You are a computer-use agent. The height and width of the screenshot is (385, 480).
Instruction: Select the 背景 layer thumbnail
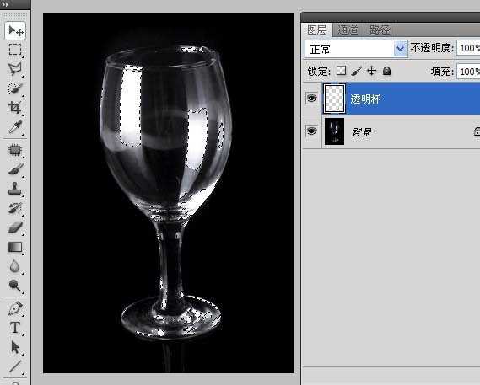click(334, 131)
